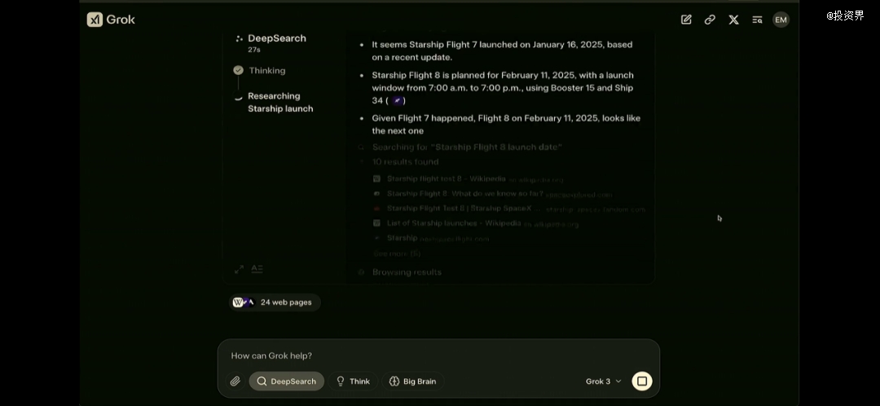The image size is (880, 406).
Task: Click the How can Grok help input
Action: tap(438, 355)
